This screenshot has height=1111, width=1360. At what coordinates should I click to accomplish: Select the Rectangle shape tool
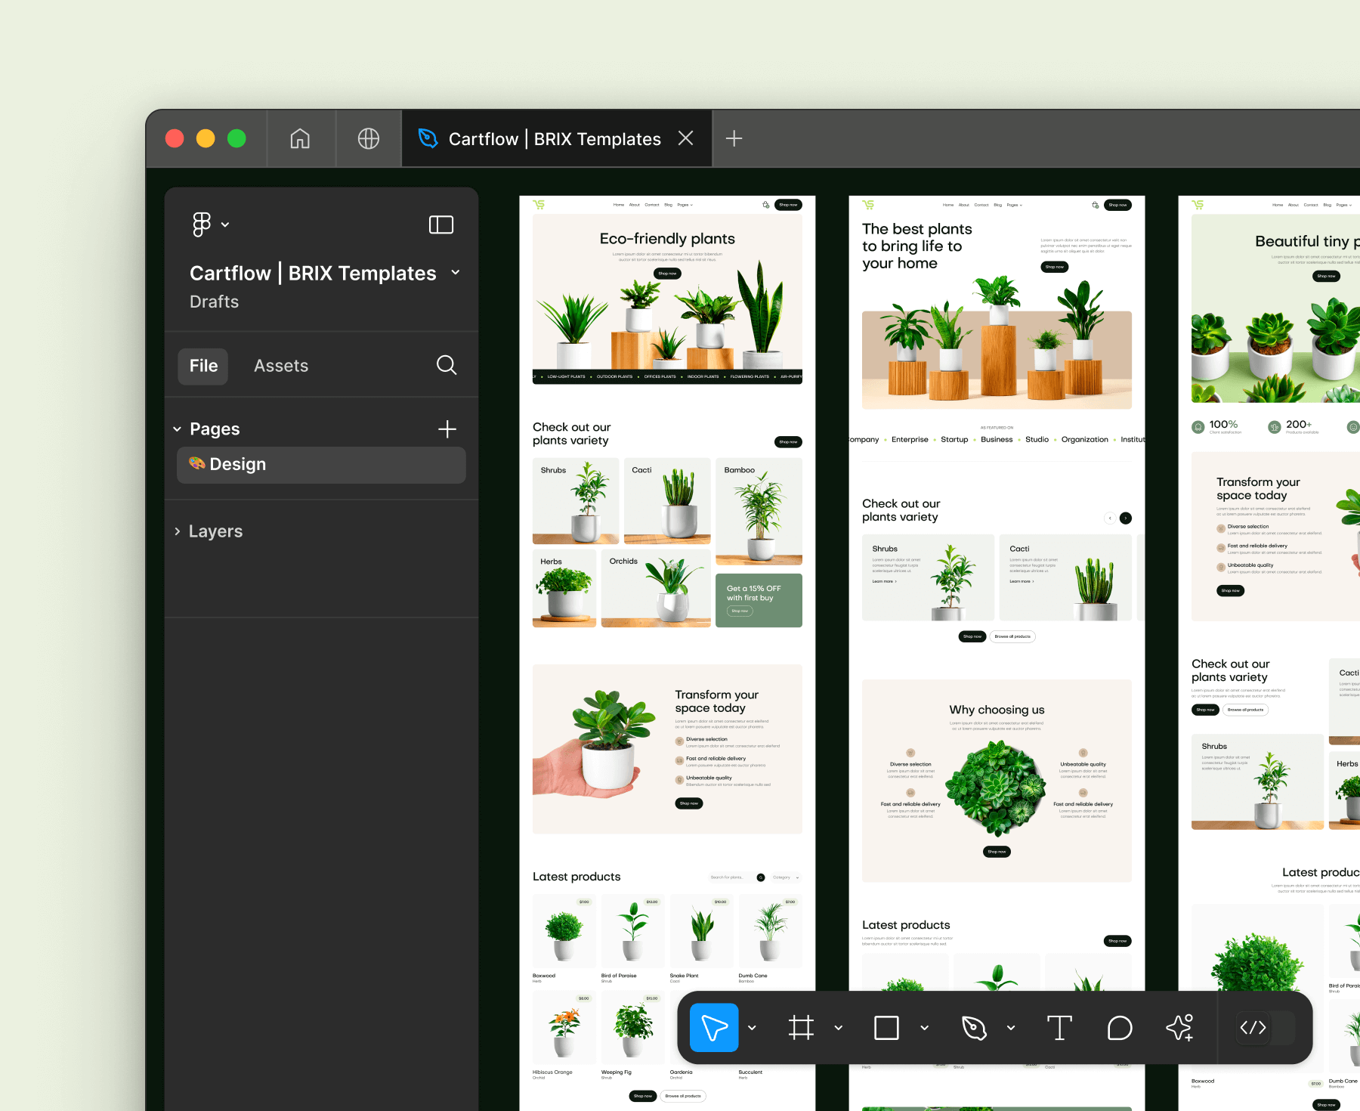pos(886,1028)
